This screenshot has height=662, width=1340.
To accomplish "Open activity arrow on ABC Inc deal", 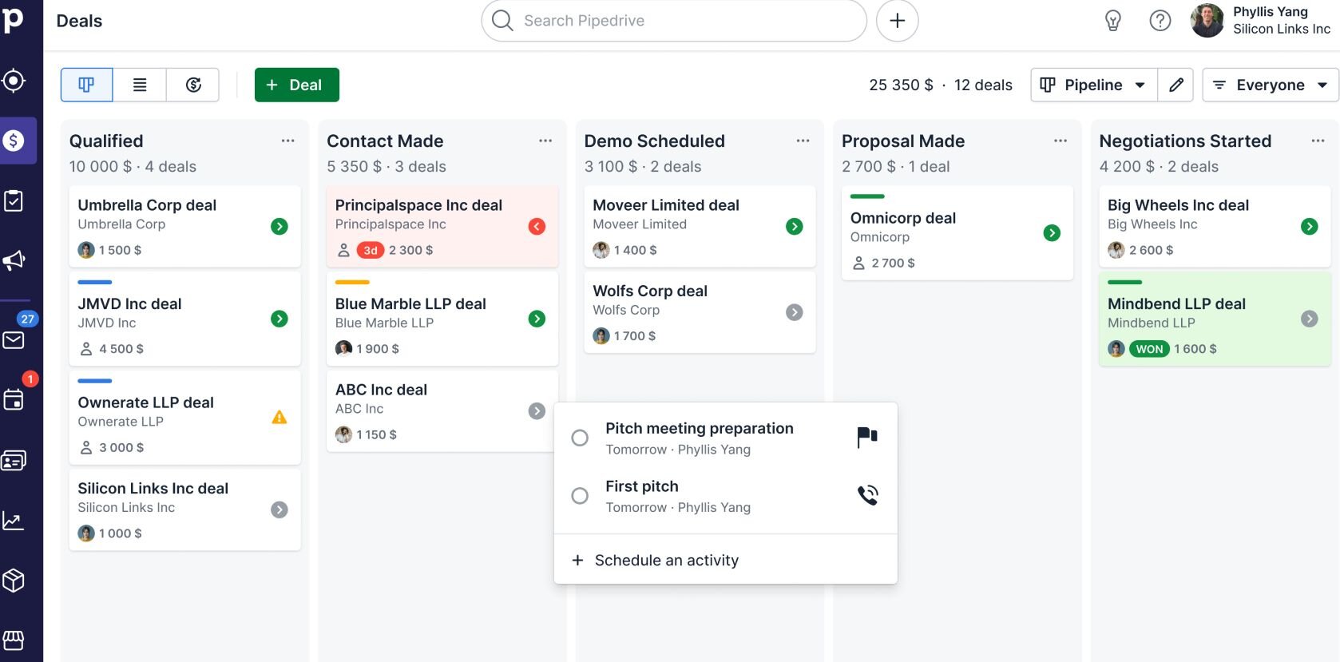I will click(537, 411).
